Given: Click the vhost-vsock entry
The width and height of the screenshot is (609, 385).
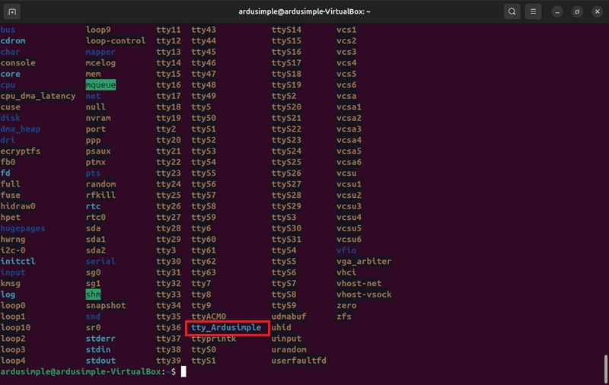Looking at the screenshot, I should coord(364,294).
